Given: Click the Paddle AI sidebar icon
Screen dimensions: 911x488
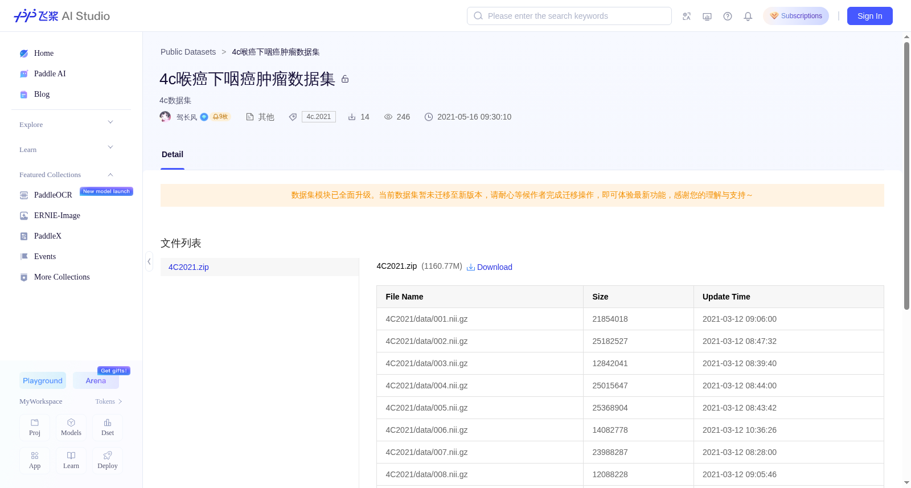Looking at the screenshot, I should (24, 74).
